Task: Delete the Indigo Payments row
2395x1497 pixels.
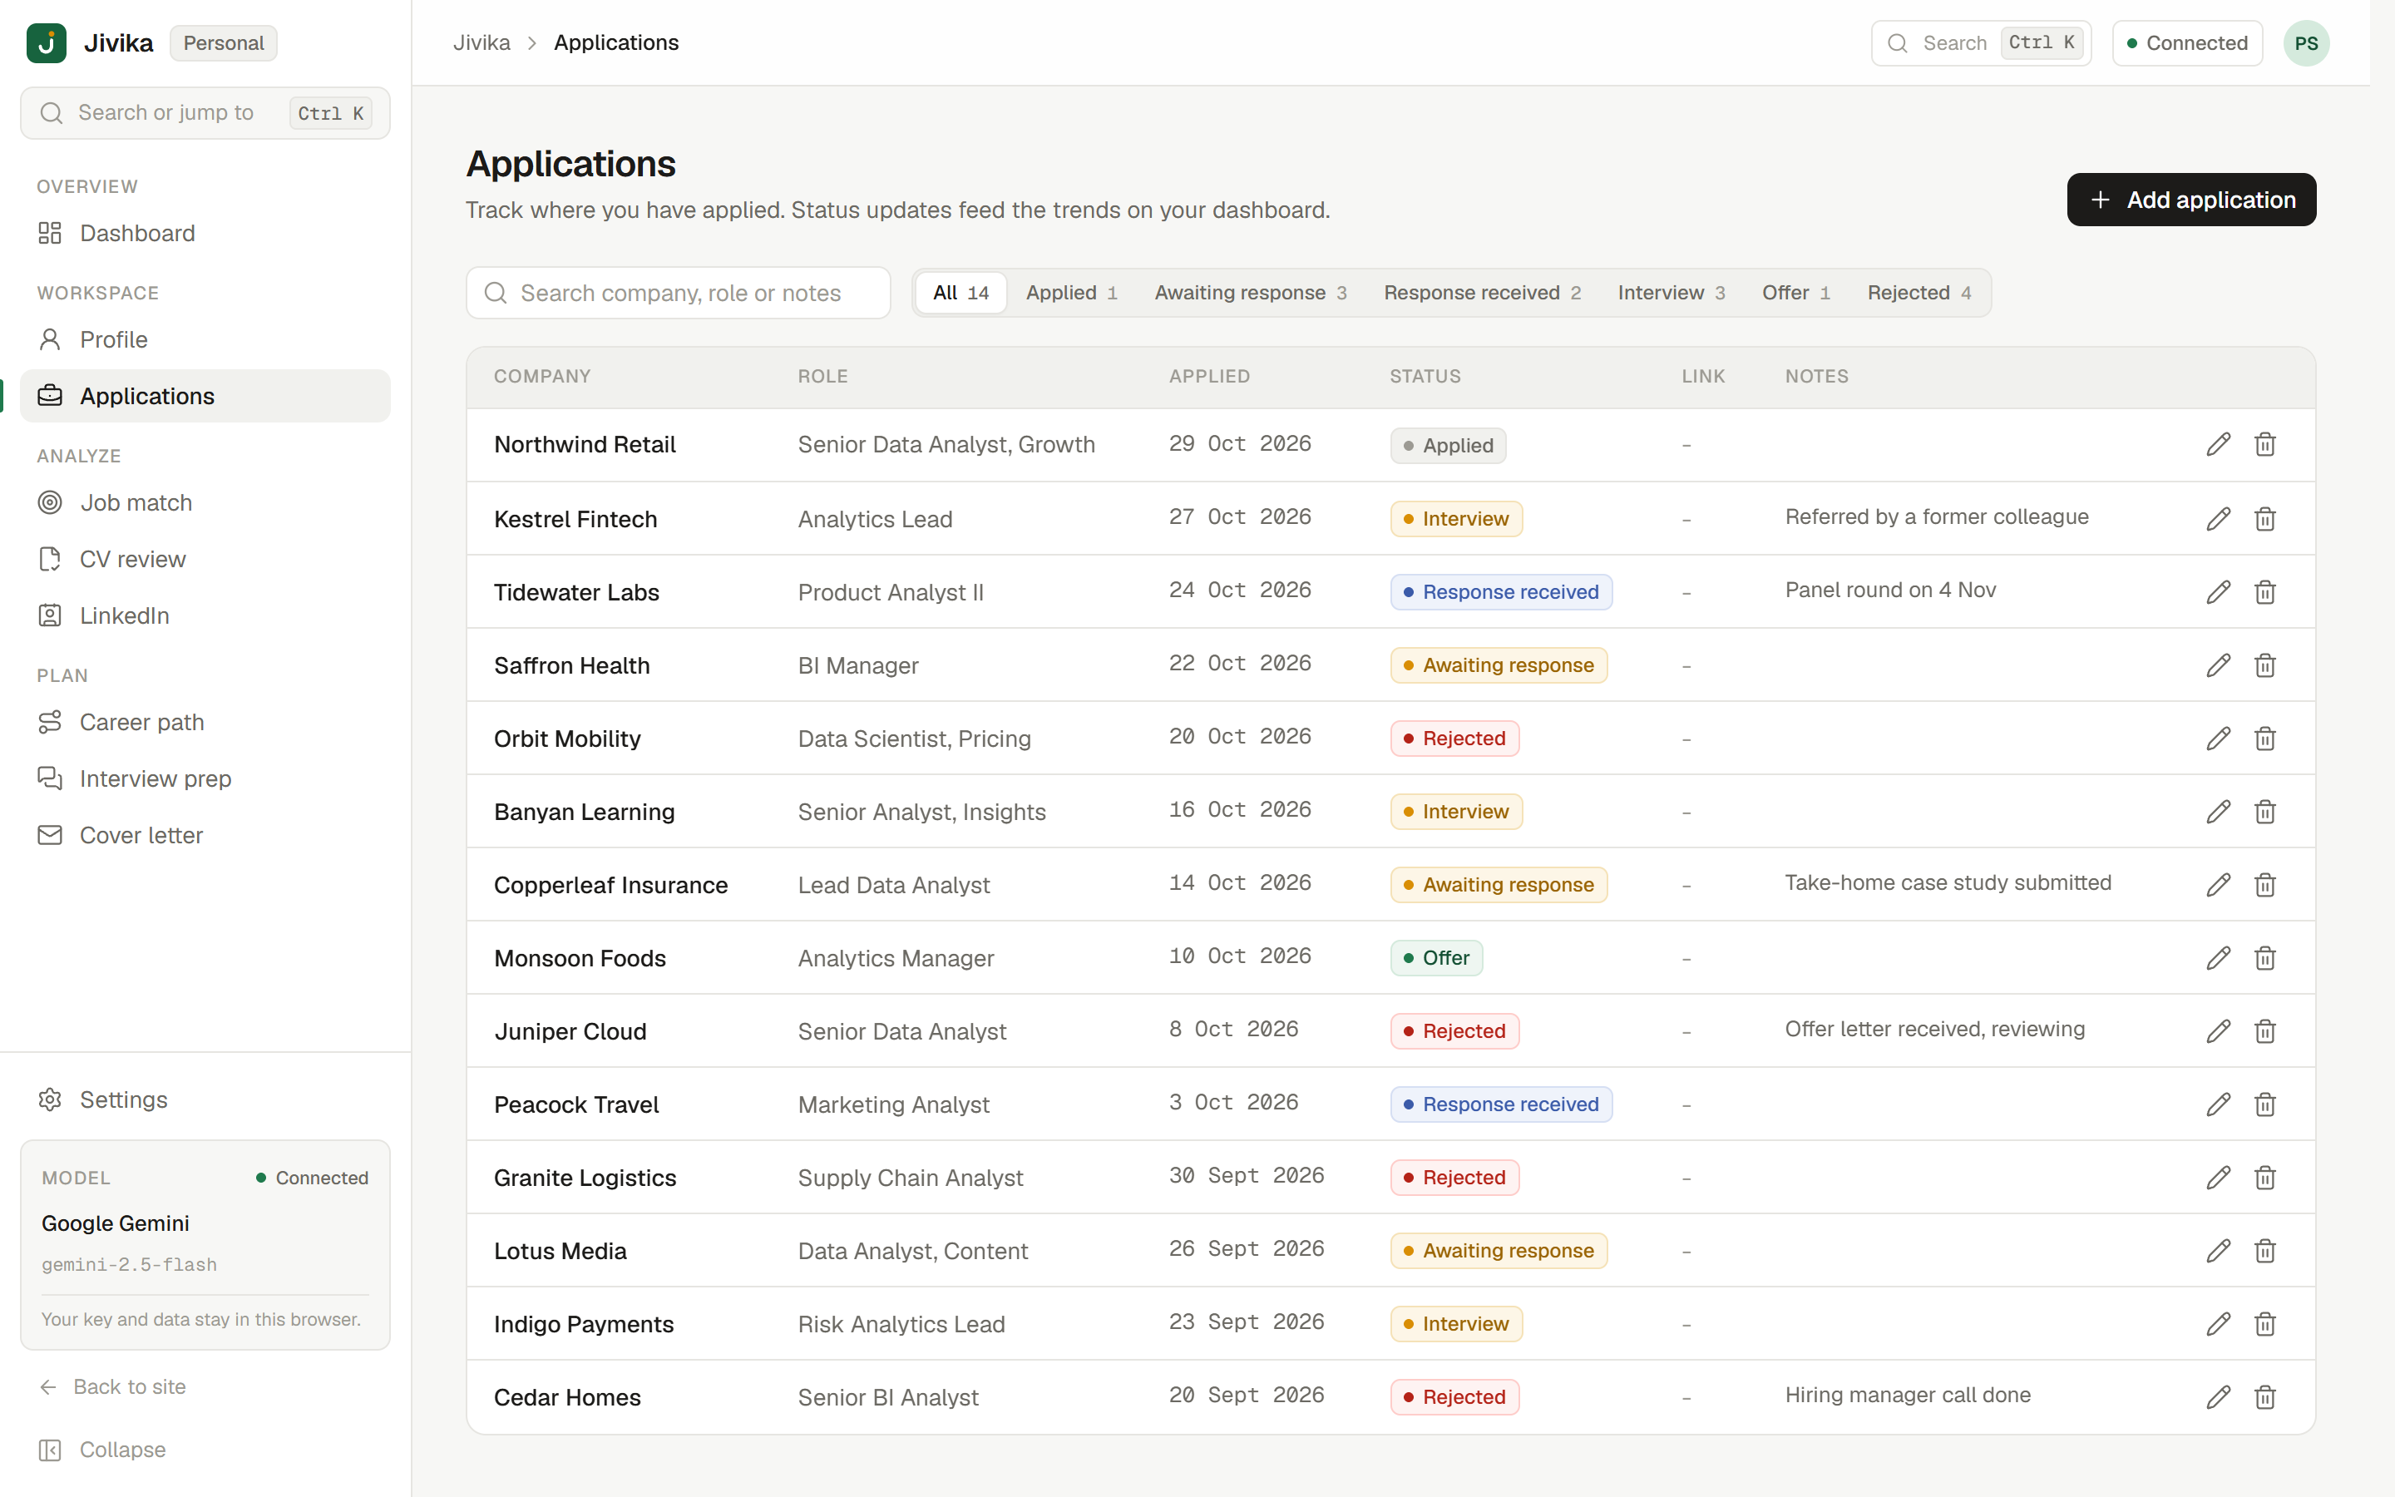Action: [x=2264, y=1325]
